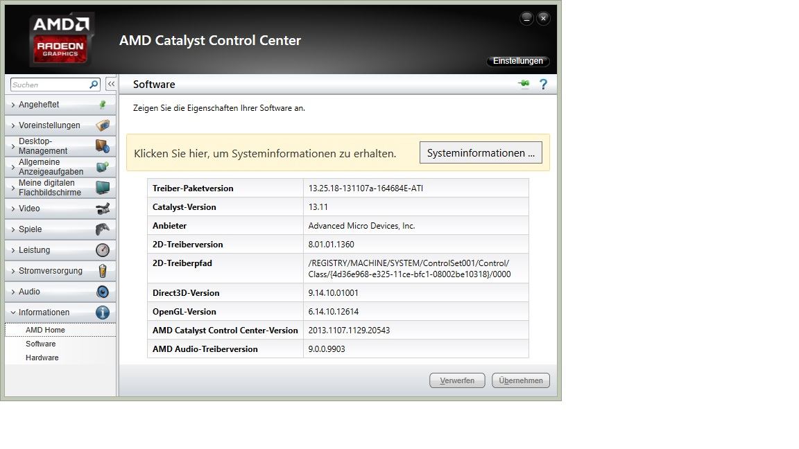Select the Catalyst-Version value 13.11
This screenshot has width=799, height=449.
click(318, 207)
